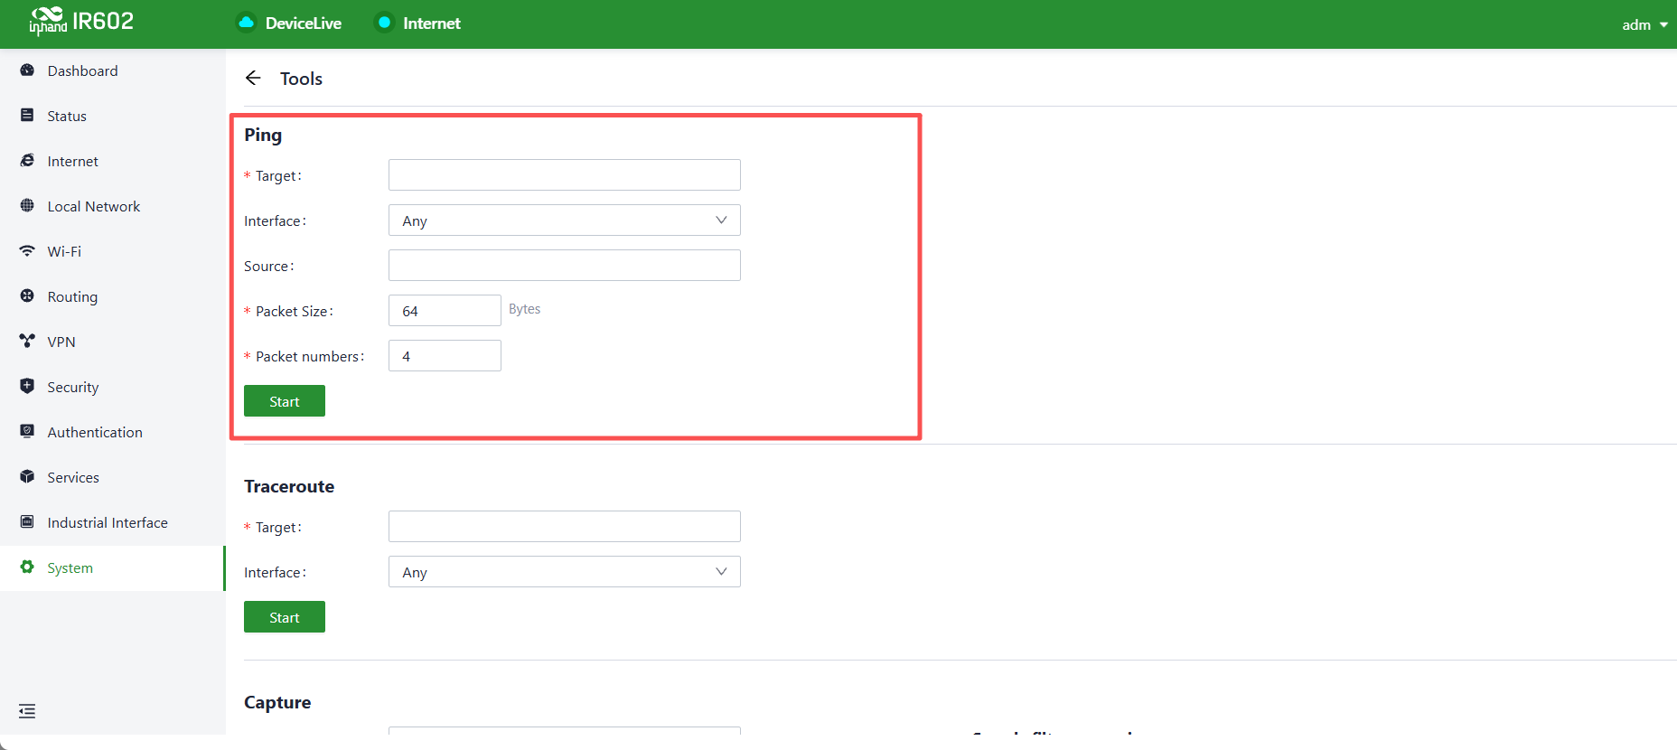Viewport: 1677px width, 750px height.
Task: Click the Internet label in top header
Action: tap(432, 23)
